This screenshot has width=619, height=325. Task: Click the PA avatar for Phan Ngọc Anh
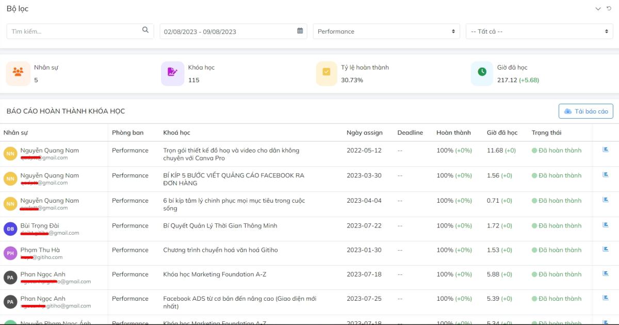tap(10, 278)
